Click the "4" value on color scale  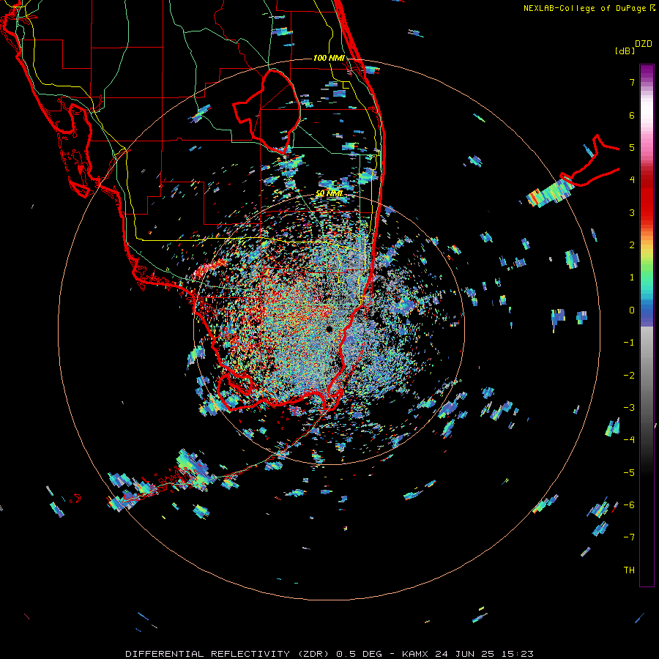pos(632,180)
